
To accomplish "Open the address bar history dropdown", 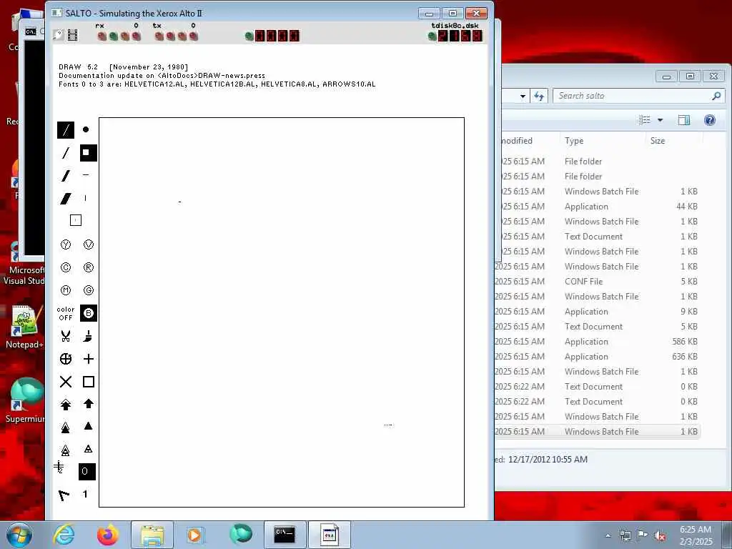I will (x=523, y=96).
